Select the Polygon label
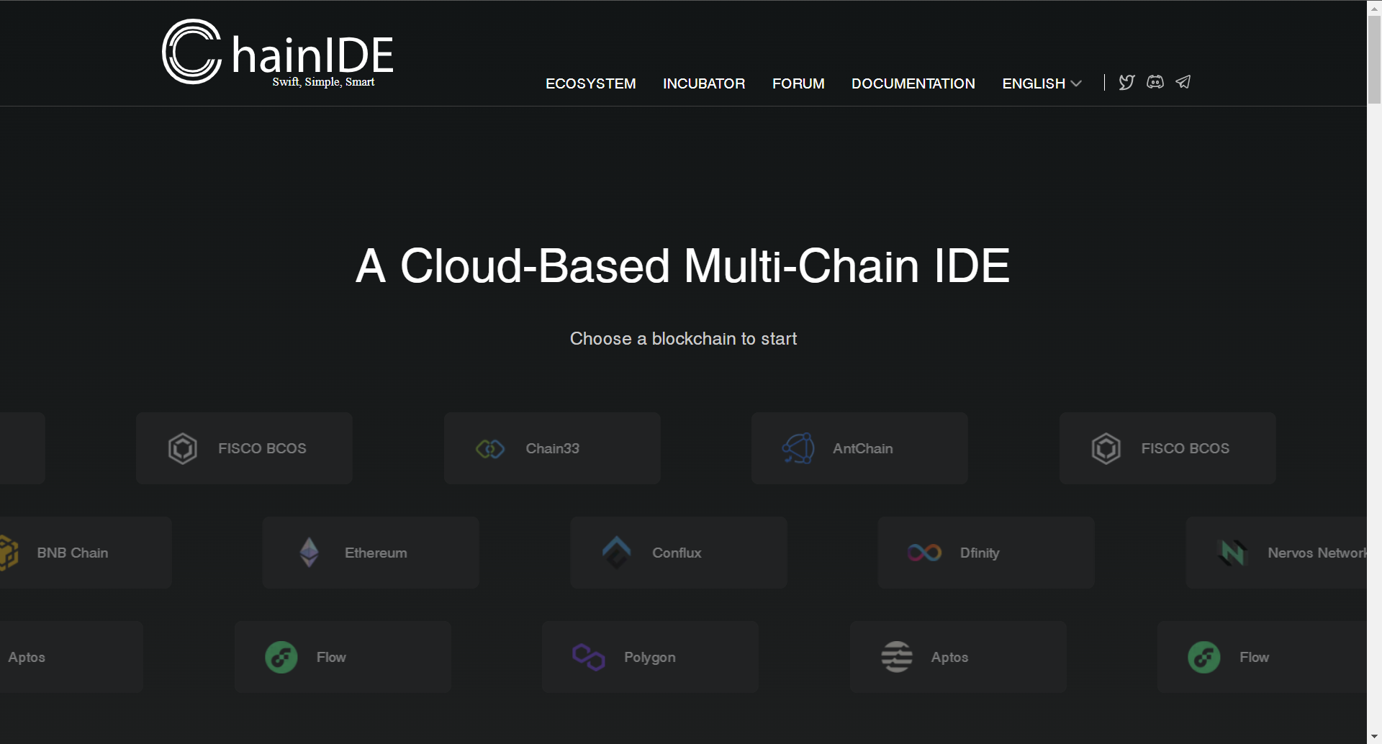Image resolution: width=1382 pixels, height=744 pixels. (x=650, y=657)
